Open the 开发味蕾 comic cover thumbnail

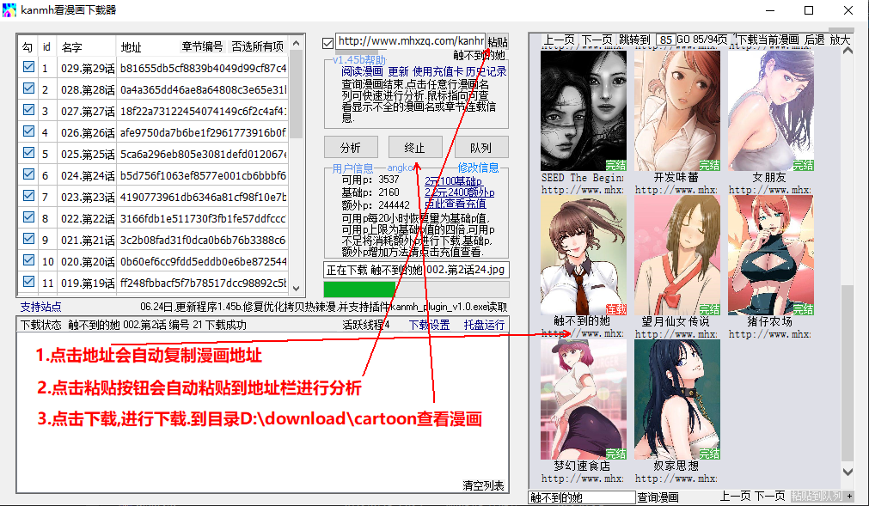676,109
